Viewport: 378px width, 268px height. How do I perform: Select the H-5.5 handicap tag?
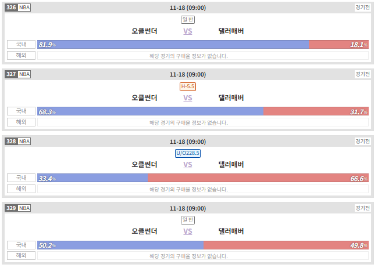[x=188, y=86]
